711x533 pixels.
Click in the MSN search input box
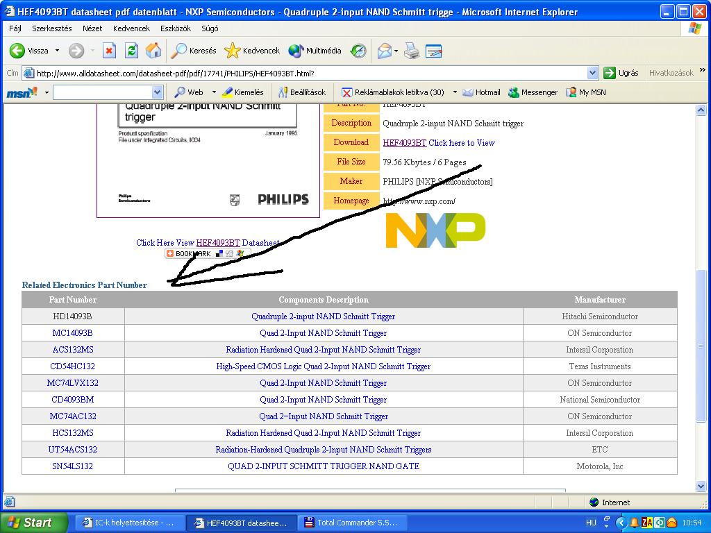coord(103,92)
